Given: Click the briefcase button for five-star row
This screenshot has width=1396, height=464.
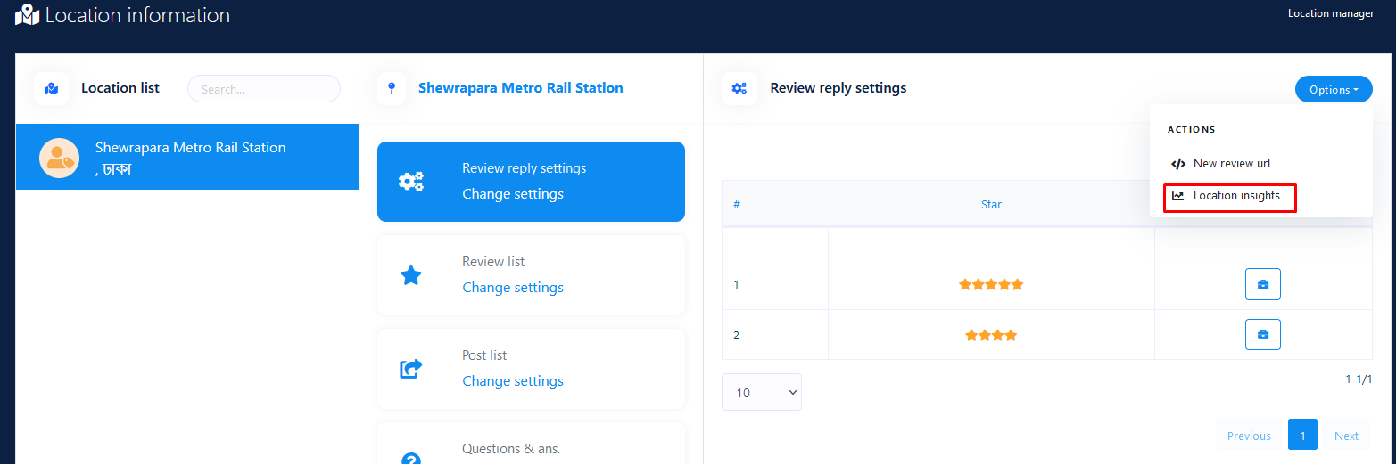Looking at the screenshot, I should [1262, 285].
